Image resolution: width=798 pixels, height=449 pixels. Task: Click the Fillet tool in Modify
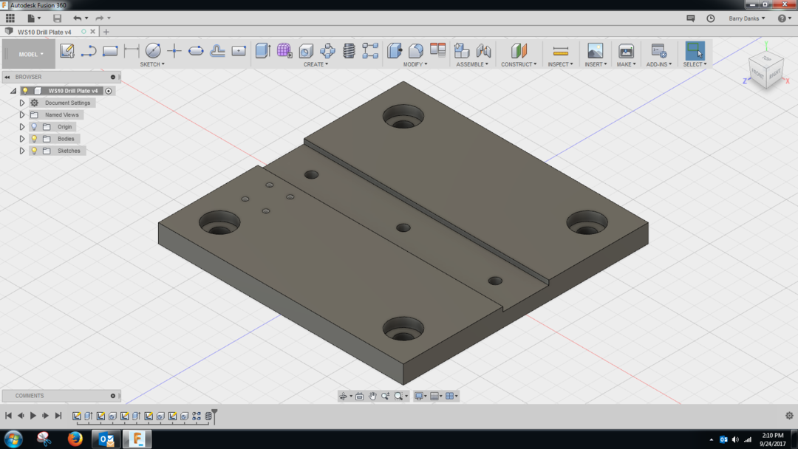click(416, 50)
